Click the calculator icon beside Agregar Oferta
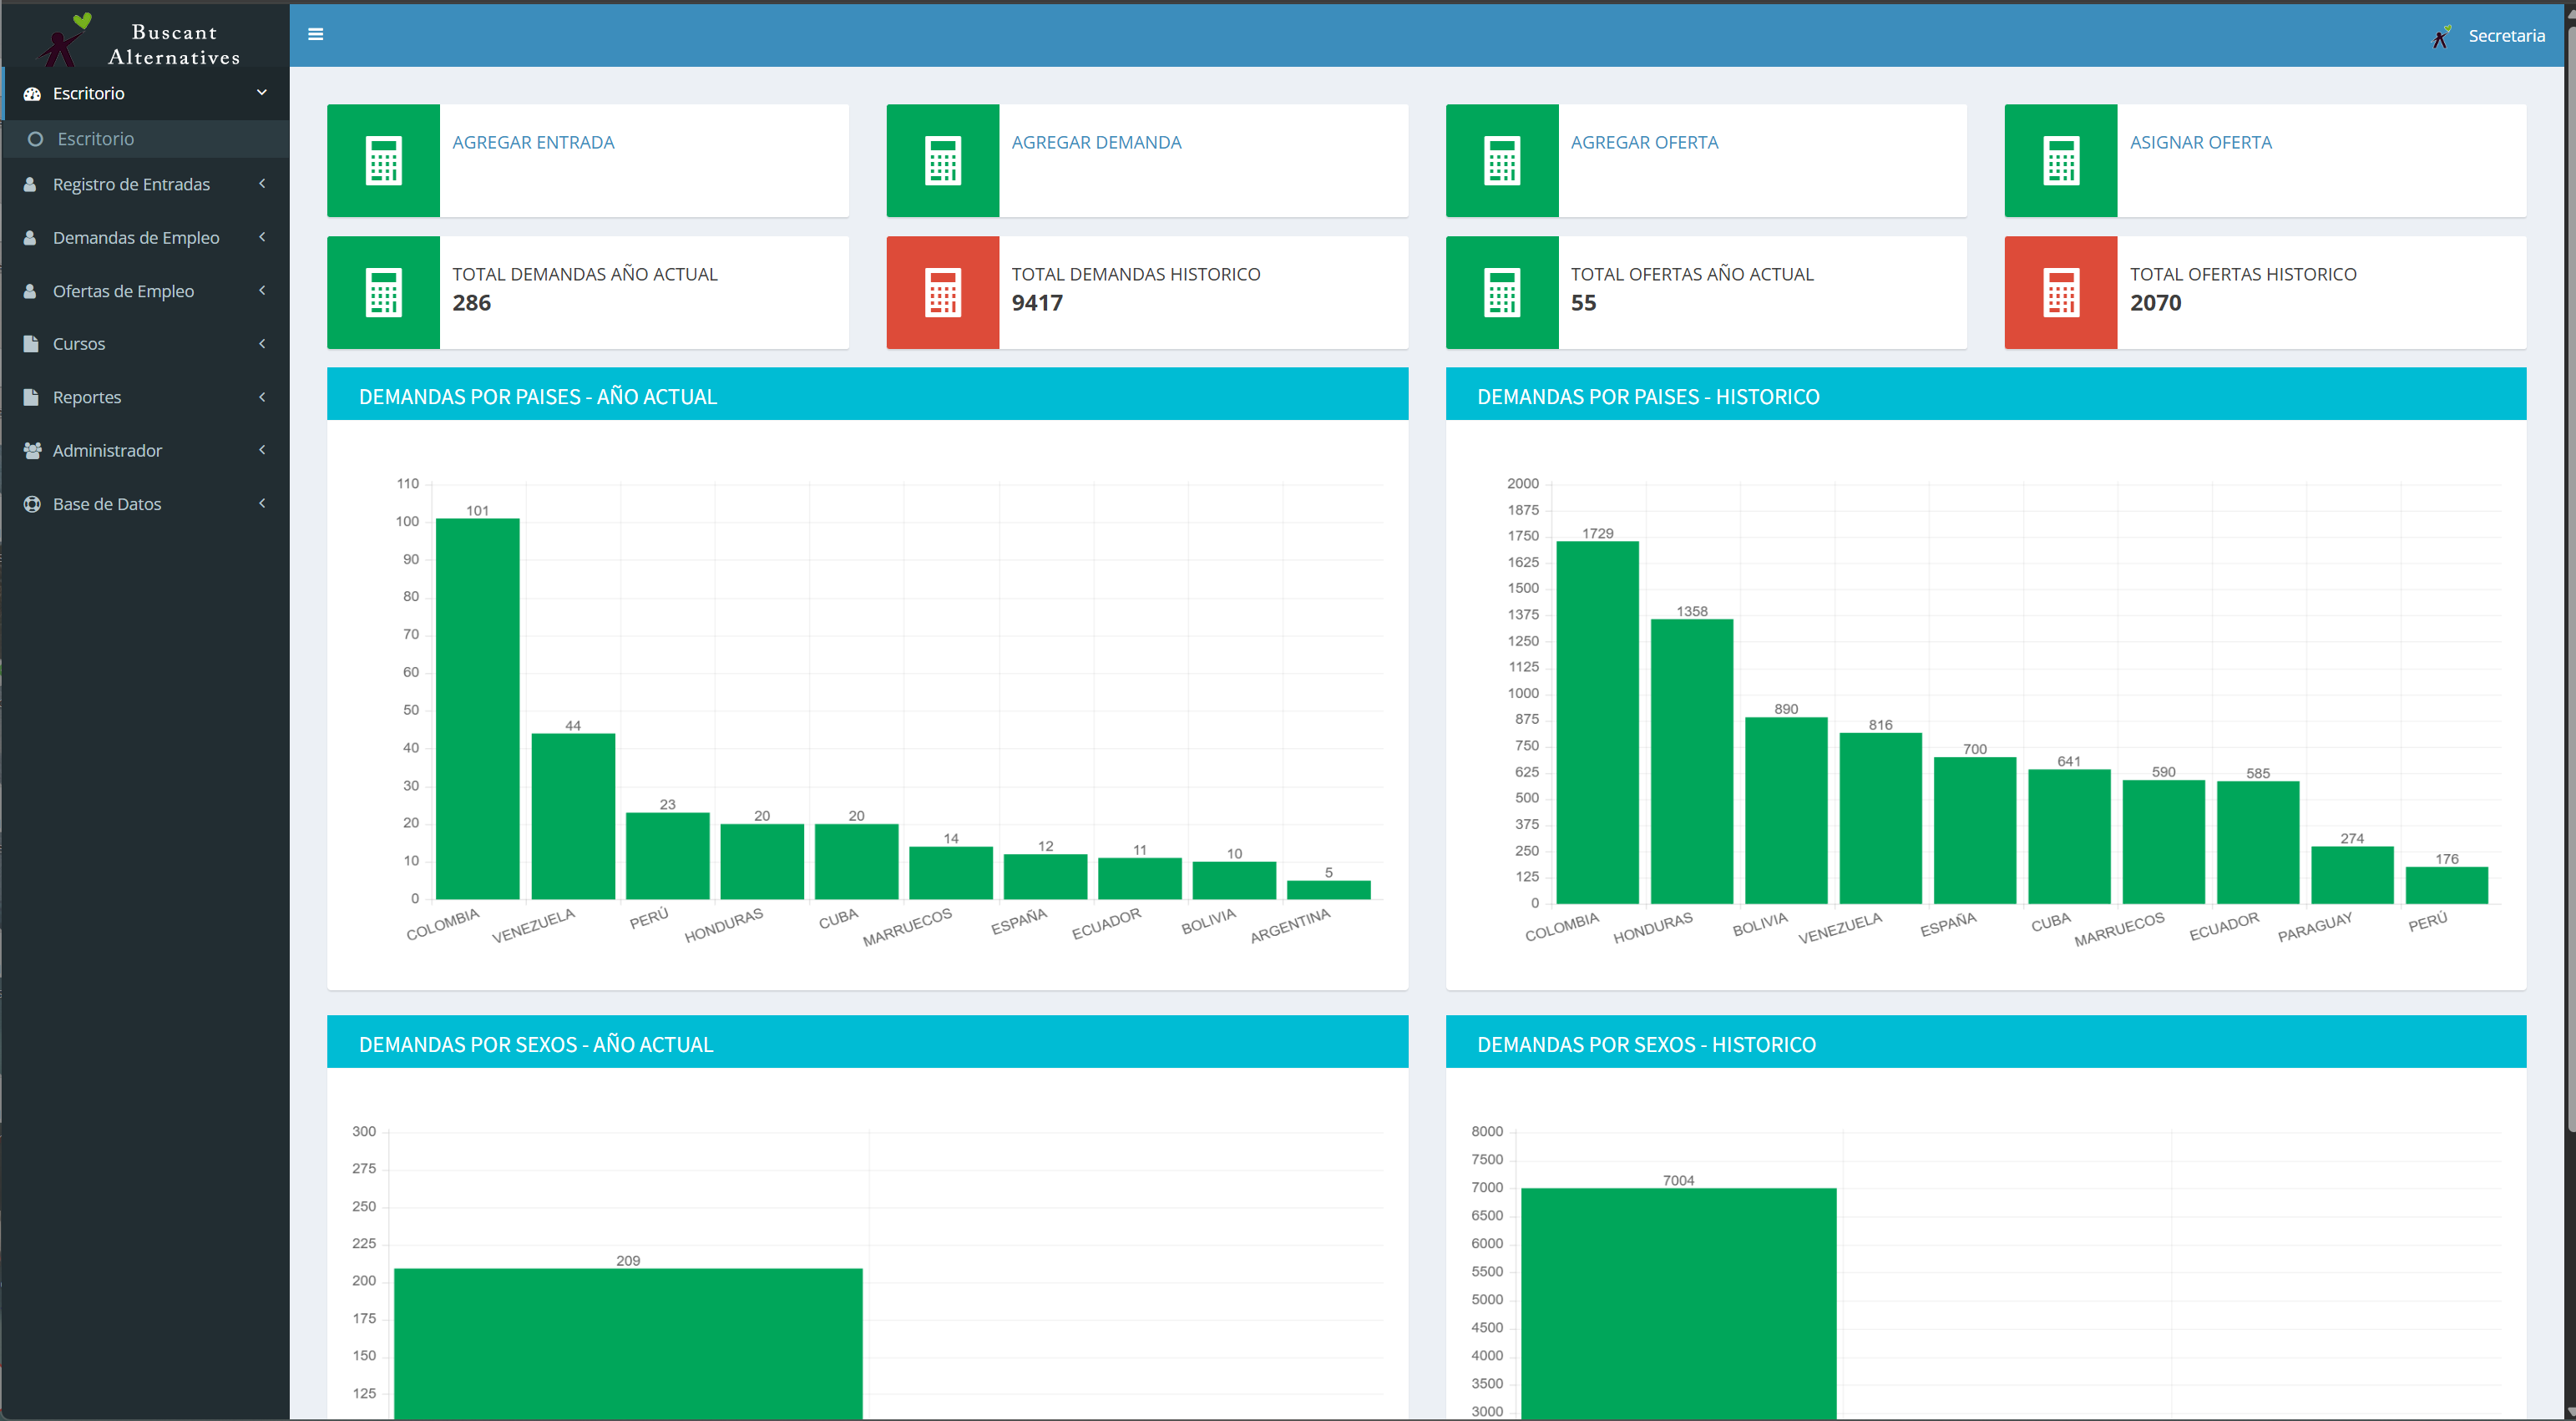Screen dimensions: 2576x1421 point(1501,160)
